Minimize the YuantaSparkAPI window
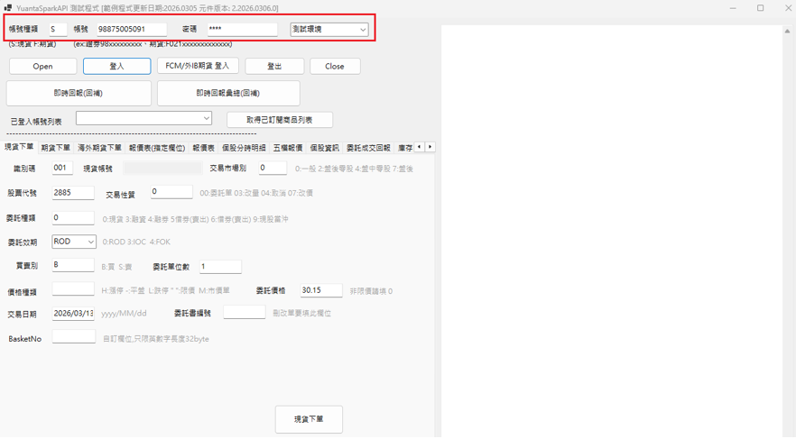The width and height of the screenshot is (796, 439). coord(734,8)
